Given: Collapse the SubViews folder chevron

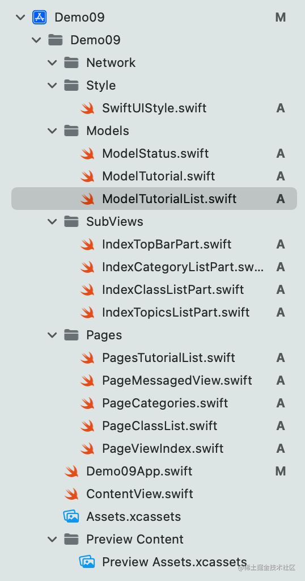Looking at the screenshot, I should click(52, 222).
